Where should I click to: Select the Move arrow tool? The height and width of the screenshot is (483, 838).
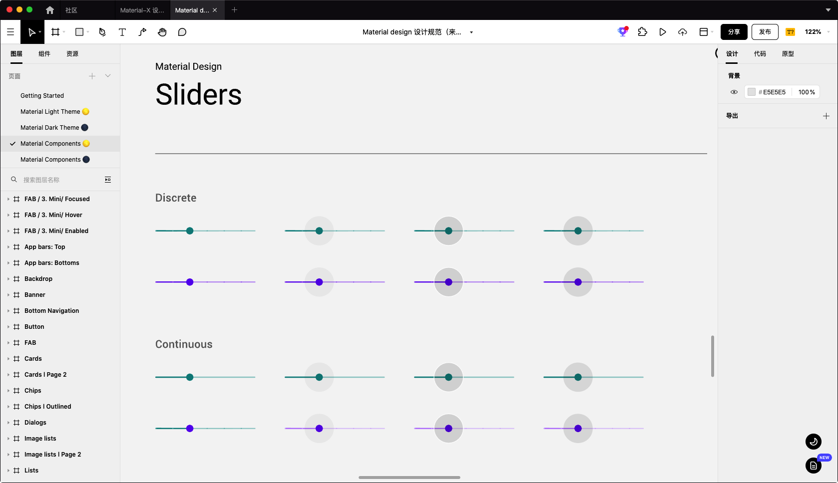point(31,32)
